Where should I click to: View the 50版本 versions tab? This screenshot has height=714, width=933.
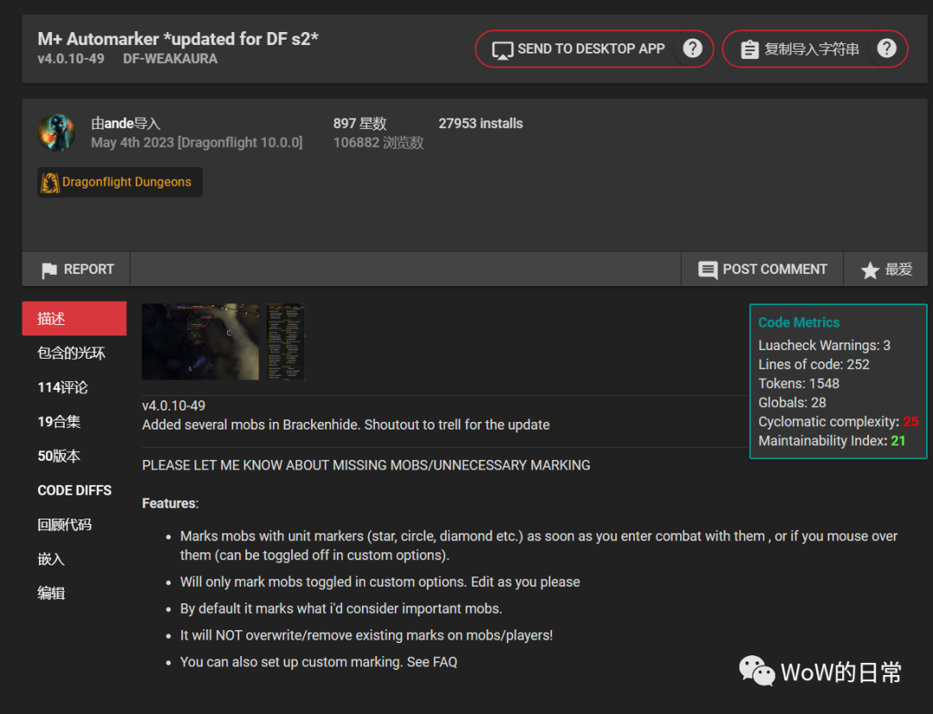pos(60,456)
